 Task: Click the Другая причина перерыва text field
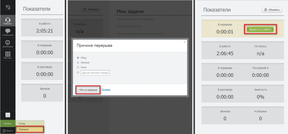coord(95,72)
